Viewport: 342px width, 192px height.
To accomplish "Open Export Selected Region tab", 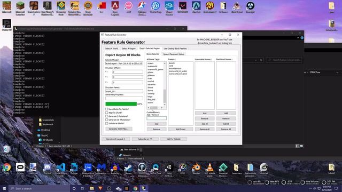I will pyautogui.click(x=150, y=49).
